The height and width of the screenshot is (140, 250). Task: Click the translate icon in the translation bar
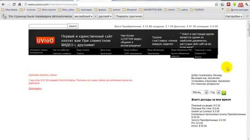(4, 16)
